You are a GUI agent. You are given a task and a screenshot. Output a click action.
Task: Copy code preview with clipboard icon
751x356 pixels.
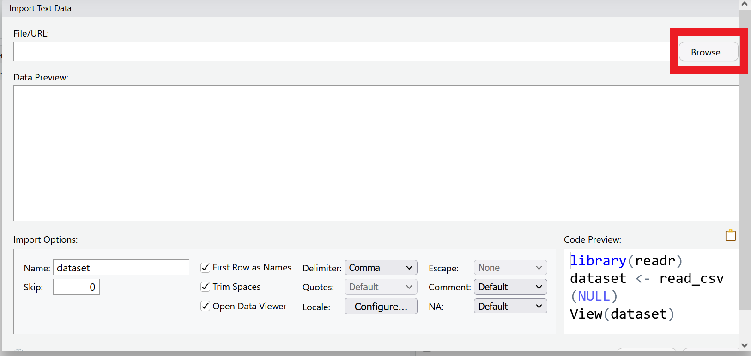pyautogui.click(x=730, y=235)
